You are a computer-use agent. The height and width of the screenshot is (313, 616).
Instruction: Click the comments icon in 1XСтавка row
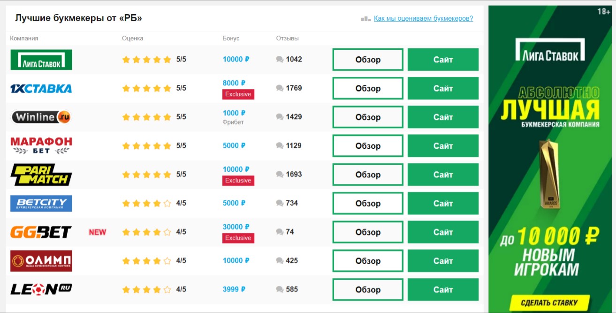coord(280,88)
